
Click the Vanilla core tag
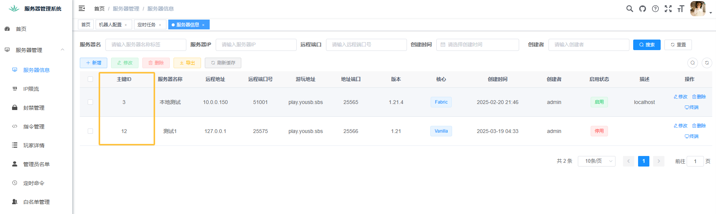[441, 131]
